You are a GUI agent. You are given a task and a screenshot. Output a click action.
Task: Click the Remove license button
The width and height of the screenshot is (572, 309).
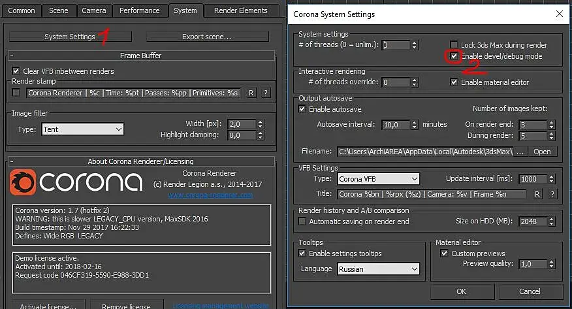126,306
